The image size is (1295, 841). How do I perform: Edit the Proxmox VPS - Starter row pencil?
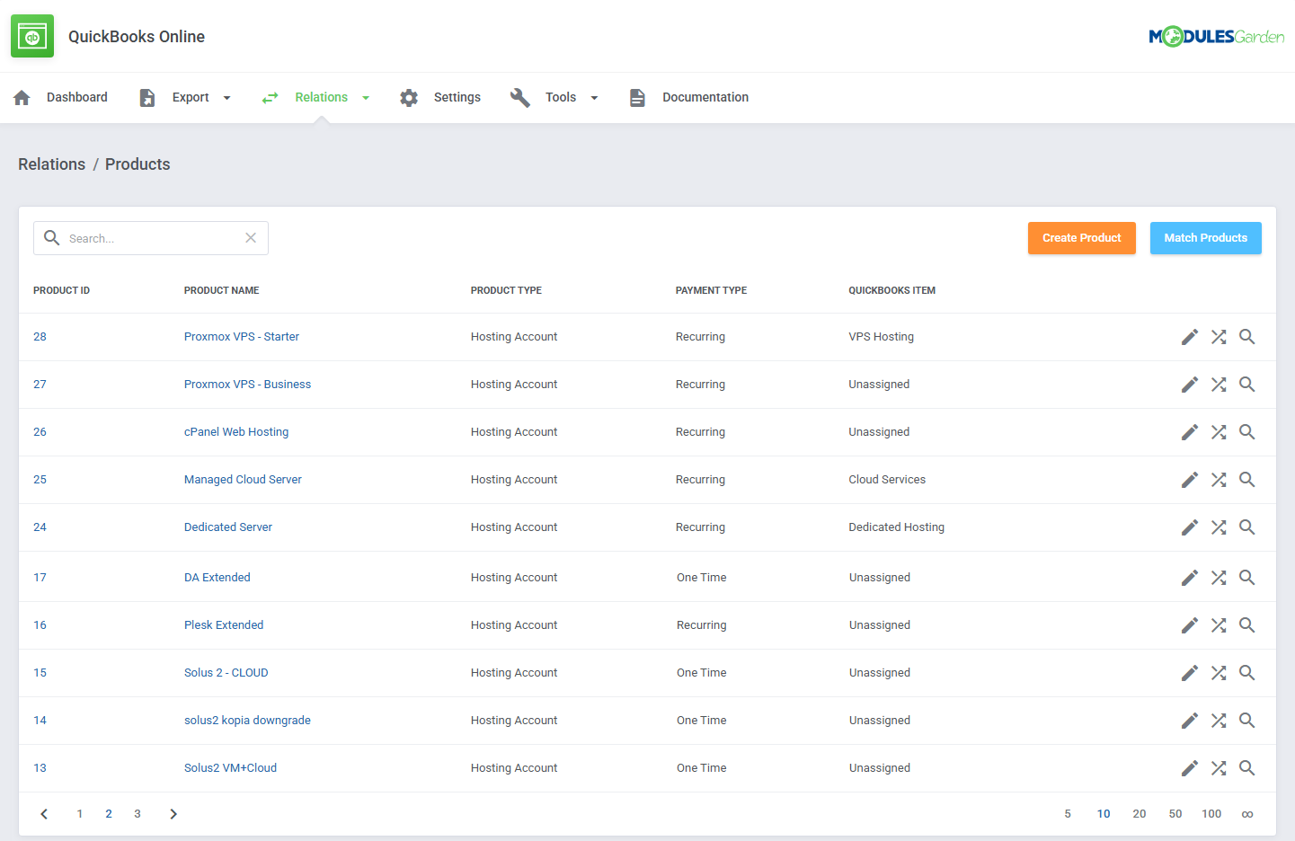(1190, 337)
